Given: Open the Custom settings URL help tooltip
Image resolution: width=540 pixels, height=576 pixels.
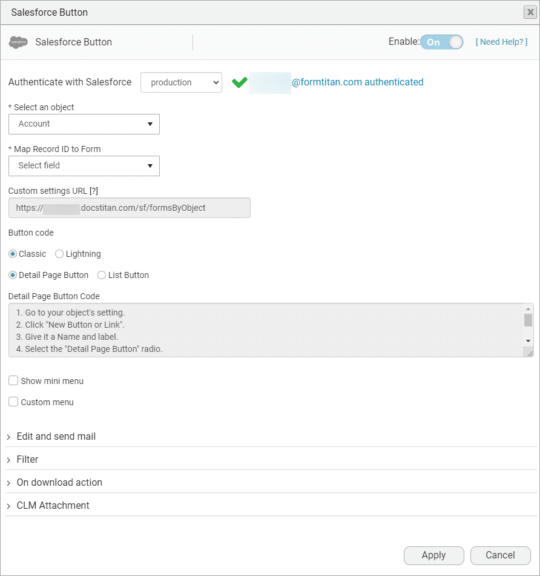Looking at the screenshot, I should tap(94, 191).
